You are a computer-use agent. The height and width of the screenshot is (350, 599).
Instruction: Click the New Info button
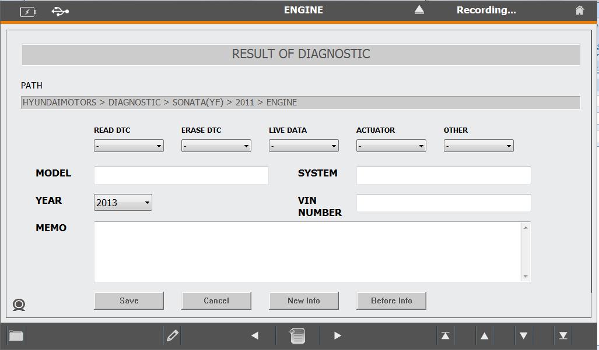pos(303,300)
